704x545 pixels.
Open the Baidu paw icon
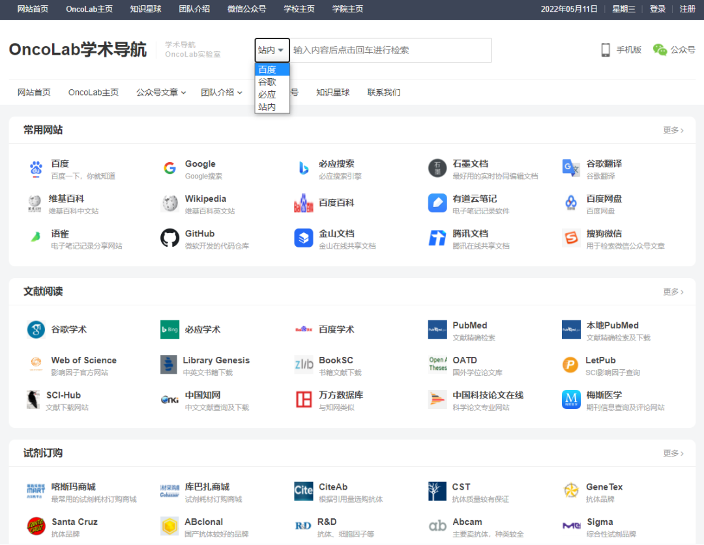pyautogui.click(x=36, y=169)
